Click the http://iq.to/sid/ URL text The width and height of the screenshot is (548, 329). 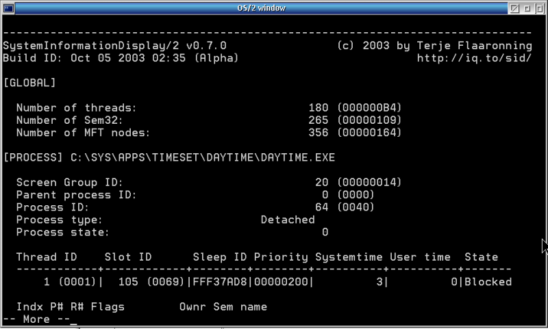(474, 57)
